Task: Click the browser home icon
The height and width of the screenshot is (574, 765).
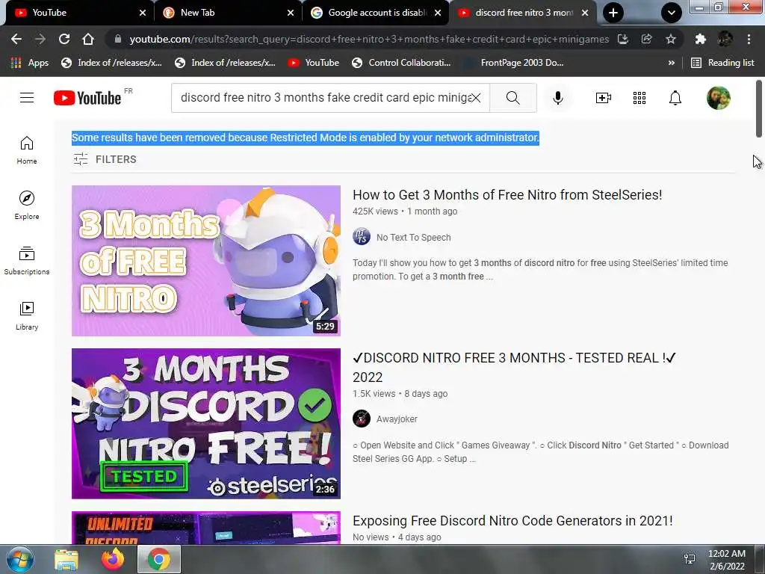Action: click(88, 39)
